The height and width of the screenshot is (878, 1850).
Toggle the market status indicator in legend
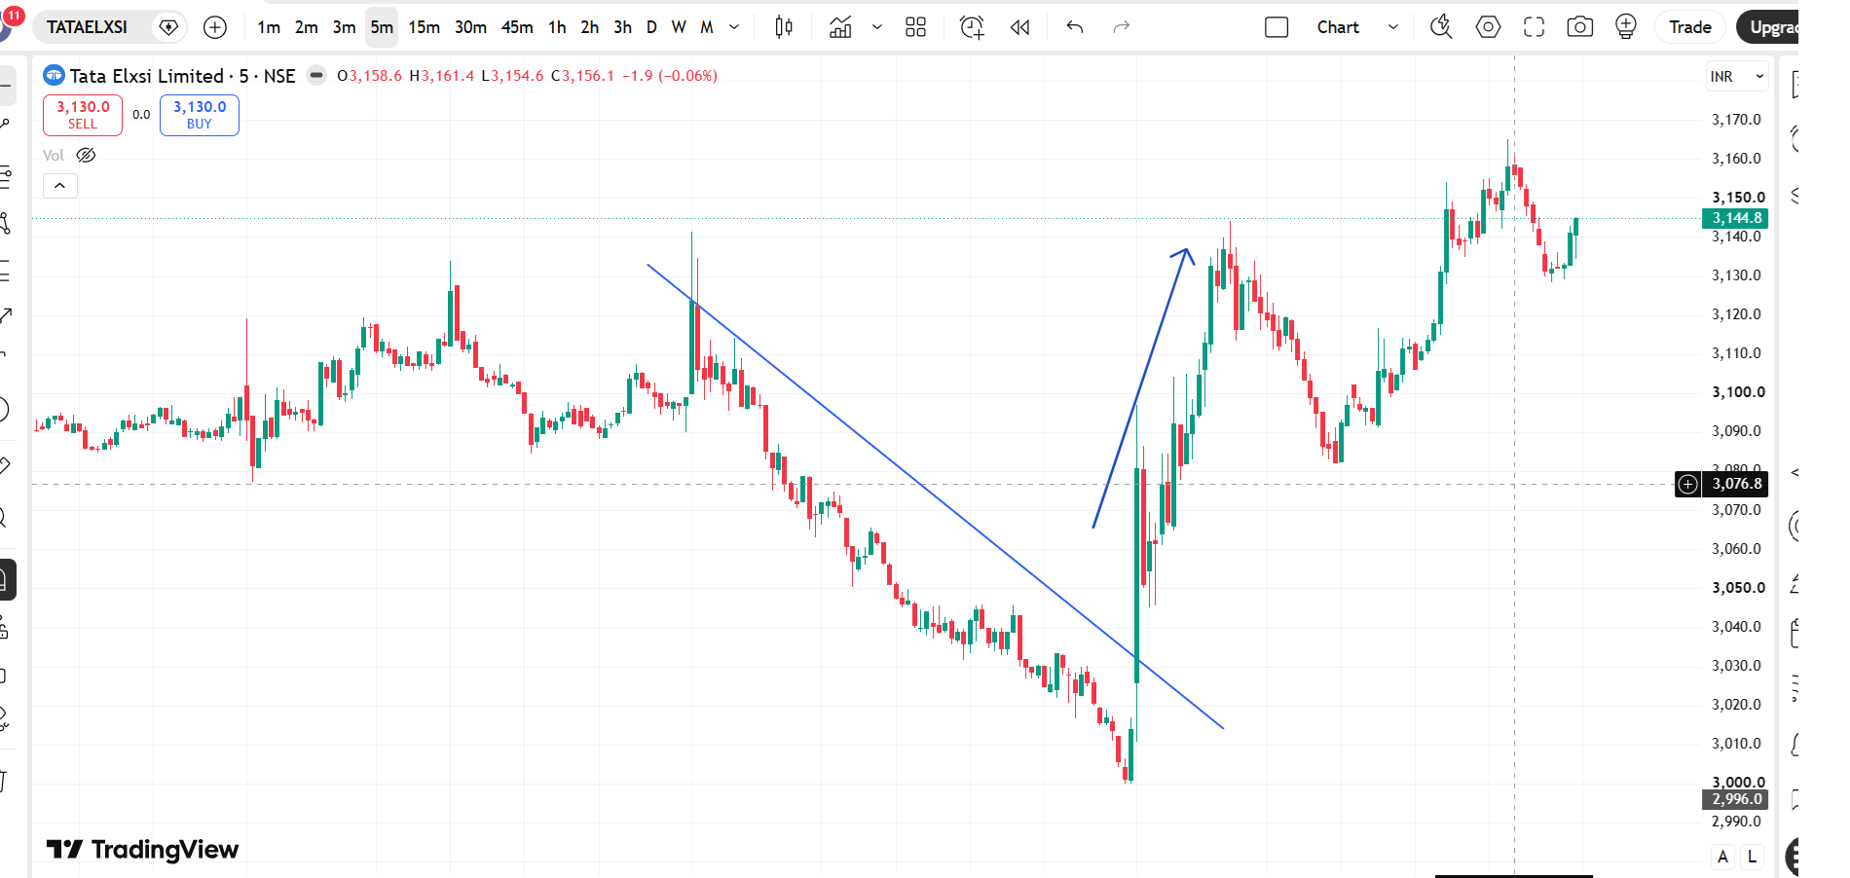[316, 75]
